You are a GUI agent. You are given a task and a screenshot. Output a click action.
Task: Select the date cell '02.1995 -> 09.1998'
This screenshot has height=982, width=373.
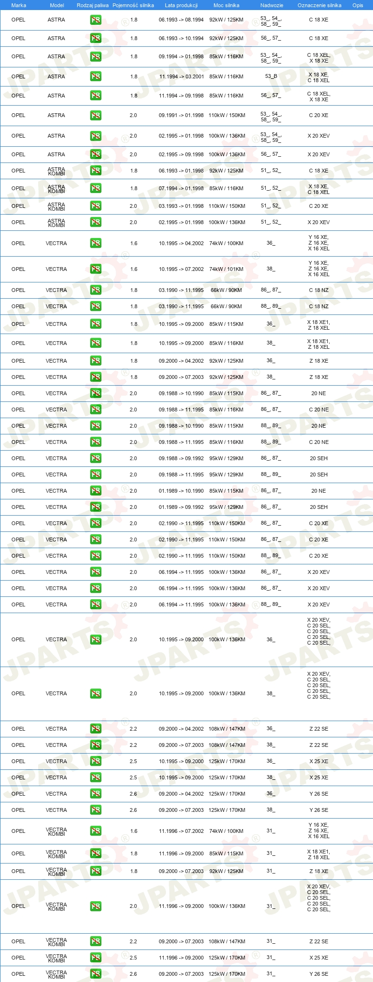[x=181, y=154]
